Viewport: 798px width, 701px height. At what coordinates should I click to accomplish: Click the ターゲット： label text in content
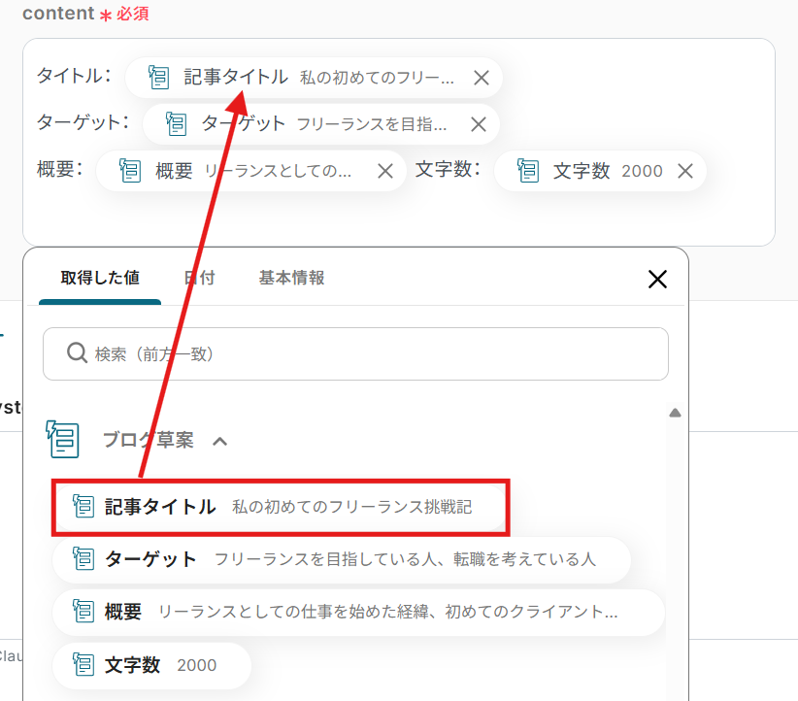(83, 122)
